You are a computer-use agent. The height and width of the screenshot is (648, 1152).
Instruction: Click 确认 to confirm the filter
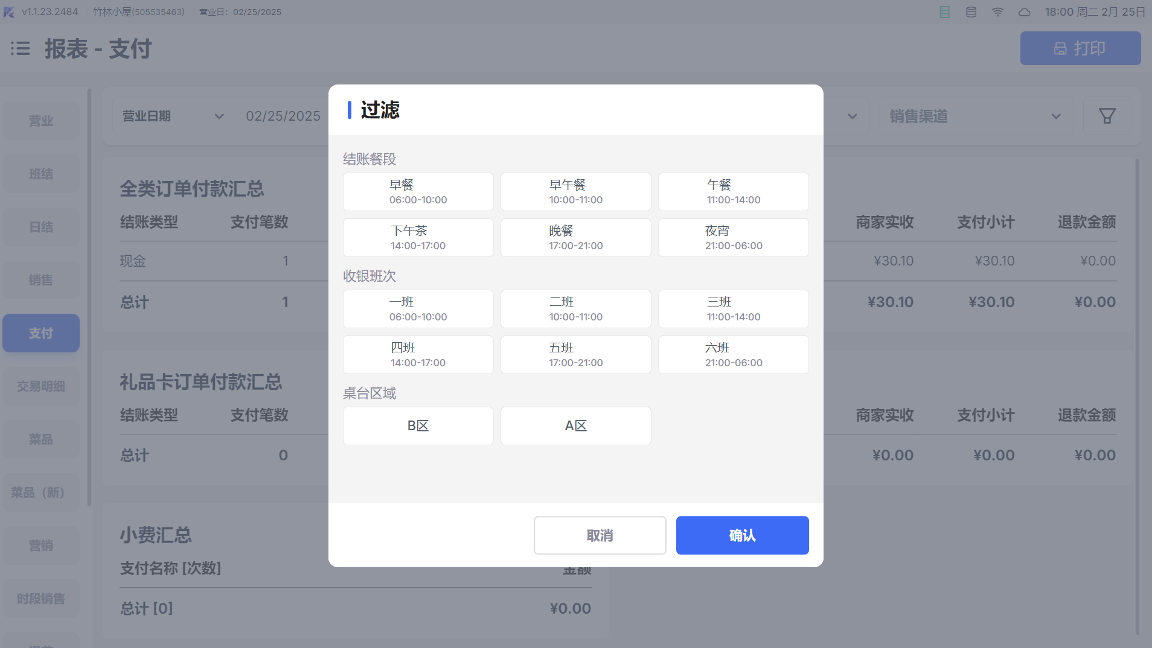(x=742, y=535)
